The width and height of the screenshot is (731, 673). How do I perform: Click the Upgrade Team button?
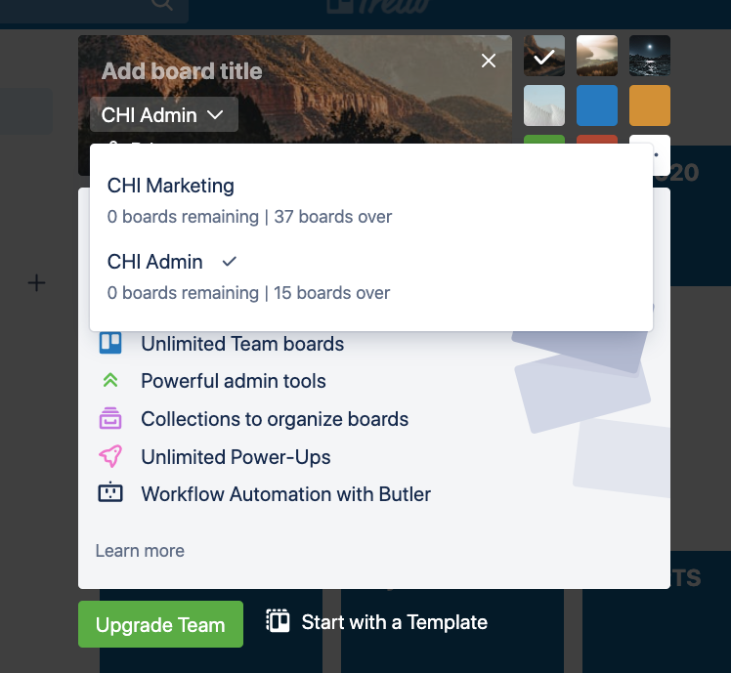tap(160, 624)
